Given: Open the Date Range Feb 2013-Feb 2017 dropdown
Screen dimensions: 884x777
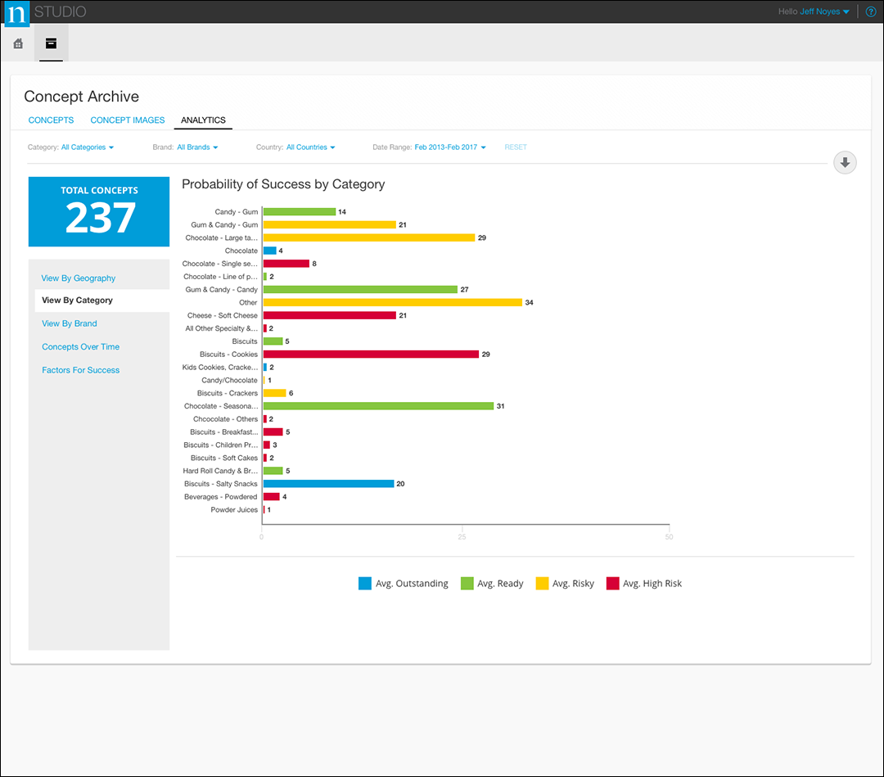Looking at the screenshot, I should click(x=450, y=147).
